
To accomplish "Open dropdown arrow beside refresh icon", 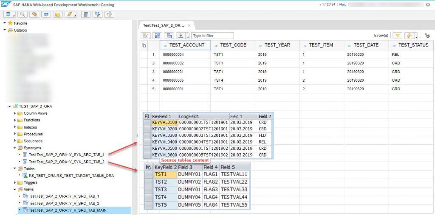I will click(416, 37).
